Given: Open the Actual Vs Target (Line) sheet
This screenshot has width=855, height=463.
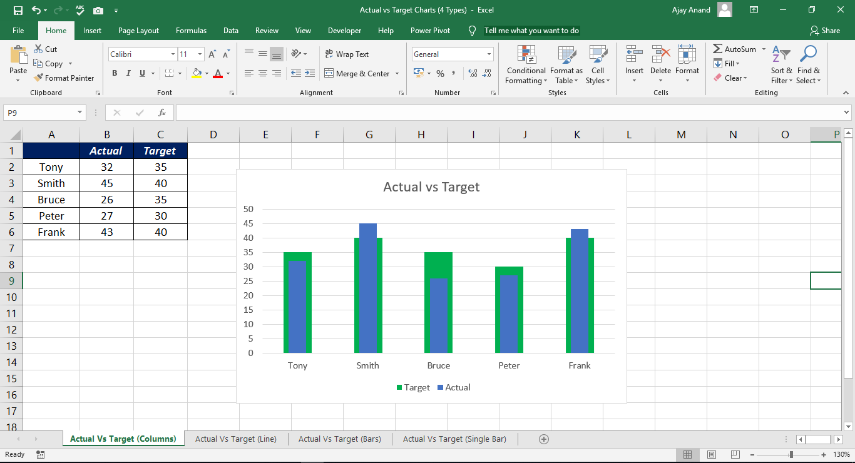Looking at the screenshot, I should [236, 439].
